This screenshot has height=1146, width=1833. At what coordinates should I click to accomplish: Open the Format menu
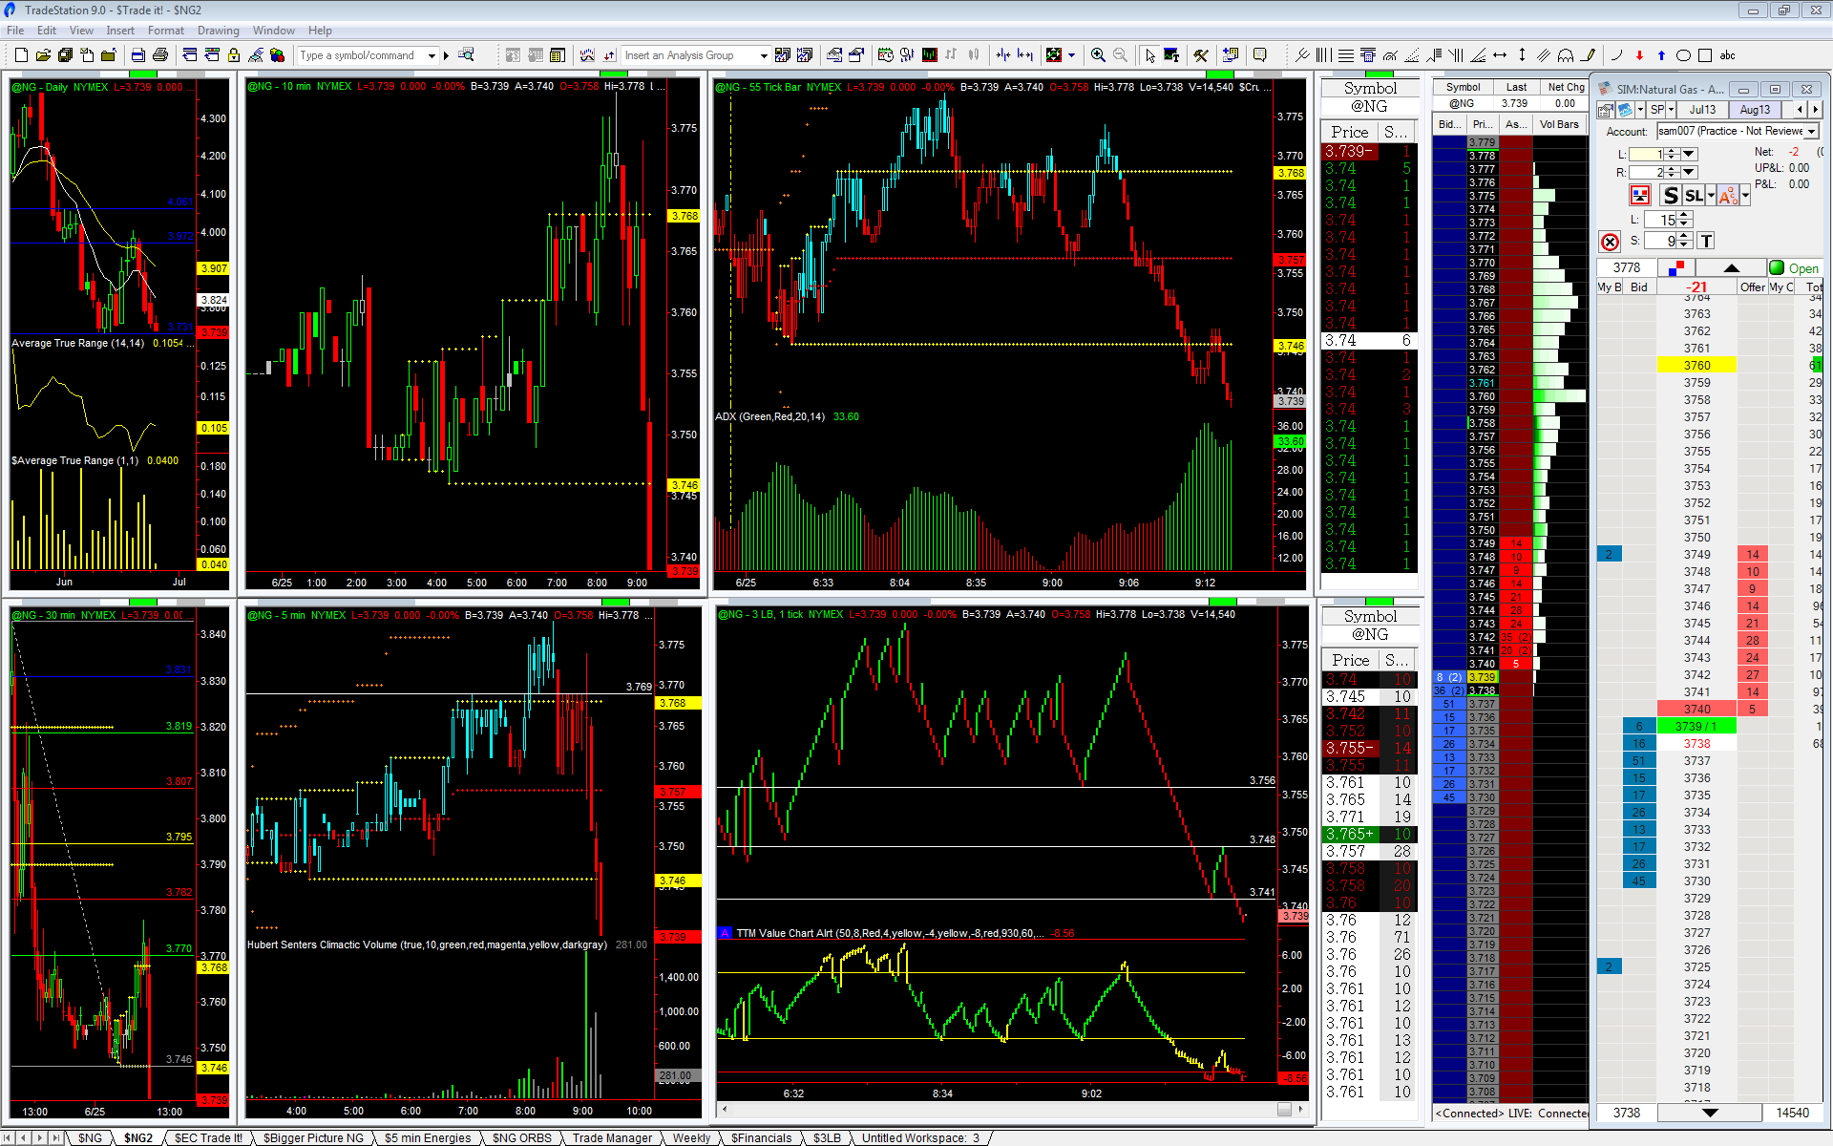(166, 31)
